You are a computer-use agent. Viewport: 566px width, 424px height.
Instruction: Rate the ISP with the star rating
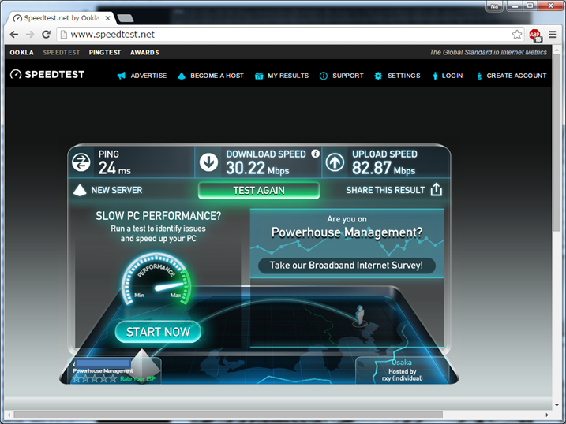(x=95, y=378)
